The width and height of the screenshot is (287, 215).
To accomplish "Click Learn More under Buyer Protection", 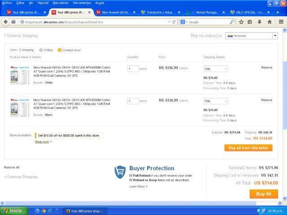I will click(x=138, y=186).
